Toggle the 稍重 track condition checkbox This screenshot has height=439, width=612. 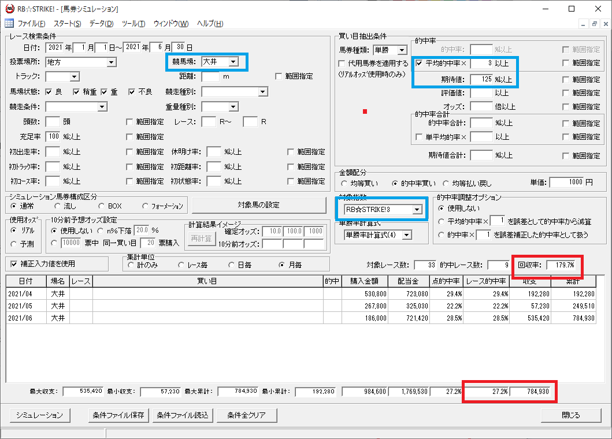click(76, 92)
